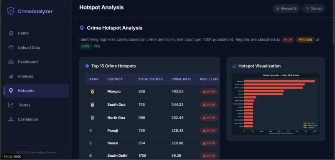Select the Margao district name
Image resolution: width=335 pixels, height=160 pixels.
pyautogui.click(x=114, y=91)
